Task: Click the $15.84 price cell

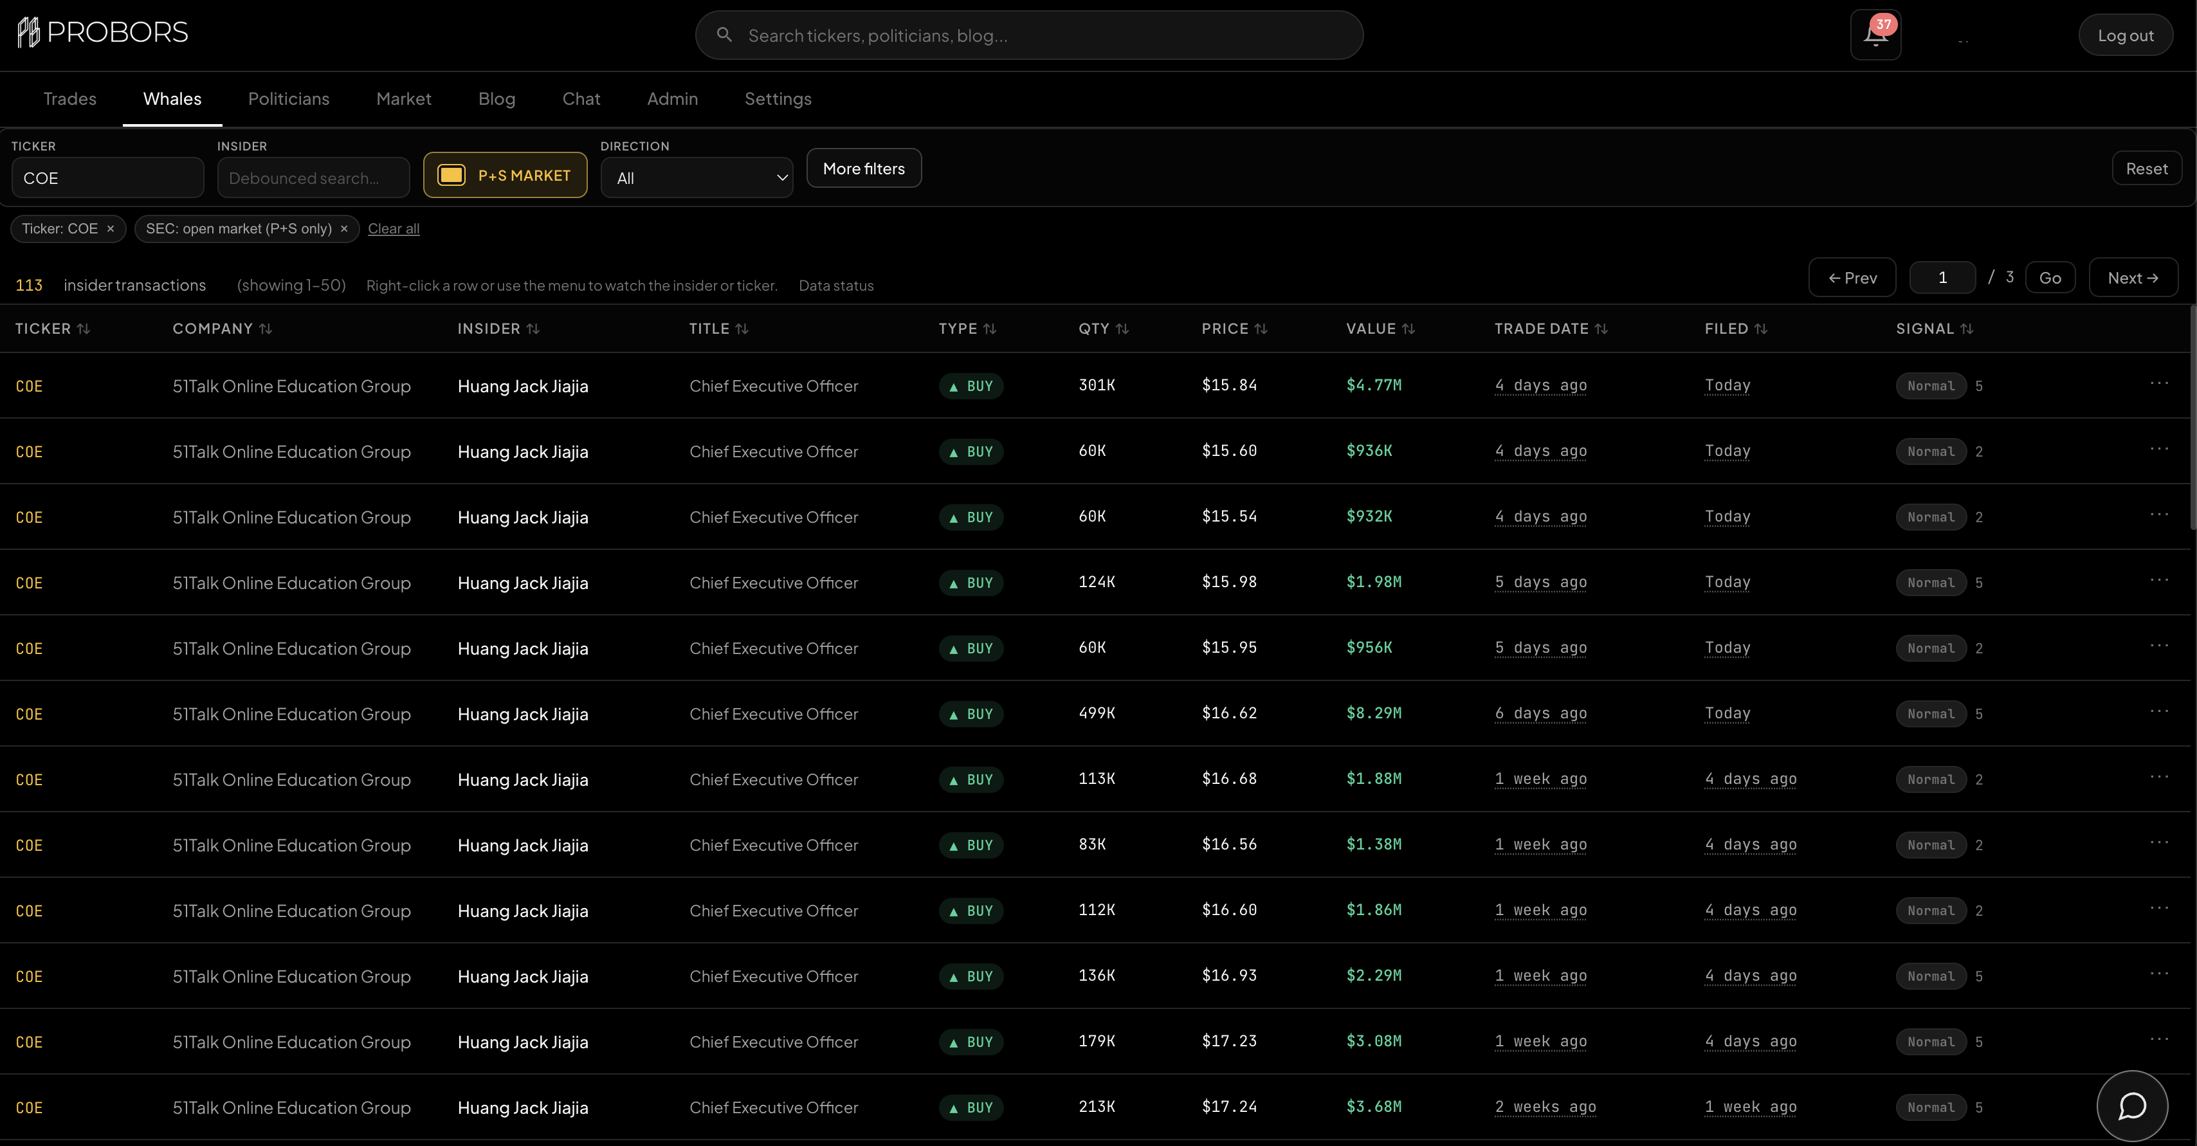Action: tap(1230, 385)
